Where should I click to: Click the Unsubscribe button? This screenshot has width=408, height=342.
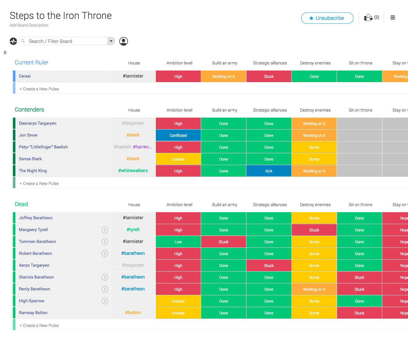tap(327, 18)
